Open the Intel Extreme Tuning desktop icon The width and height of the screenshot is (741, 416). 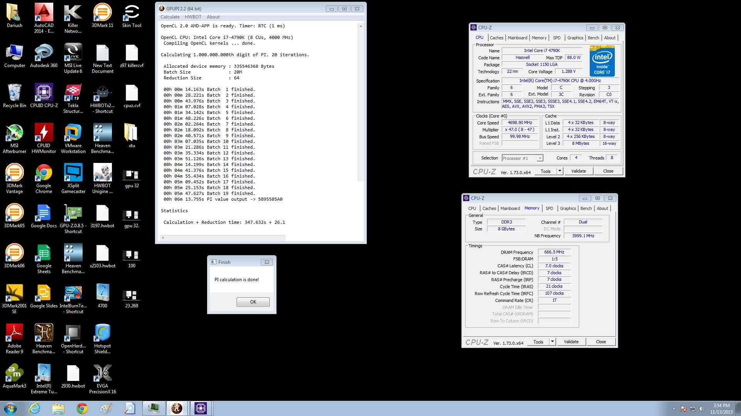click(x=44, y=379)
